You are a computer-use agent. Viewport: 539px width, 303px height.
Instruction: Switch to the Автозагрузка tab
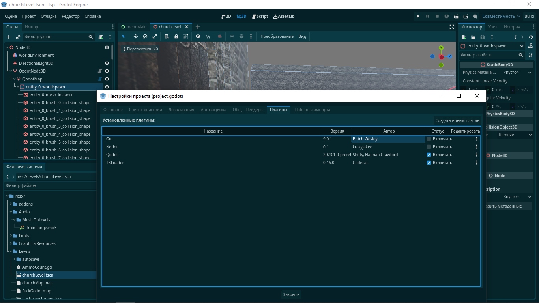tap(213, 110)
